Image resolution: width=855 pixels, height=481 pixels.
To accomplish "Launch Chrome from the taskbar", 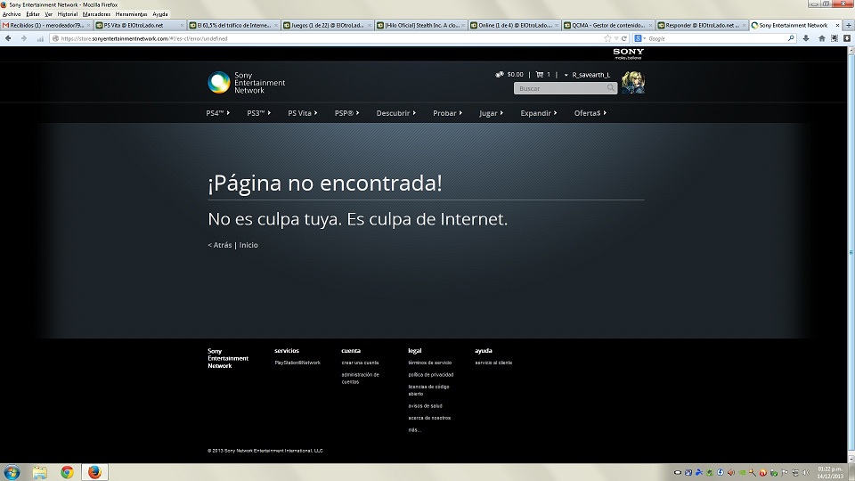I will coord(67,472).
